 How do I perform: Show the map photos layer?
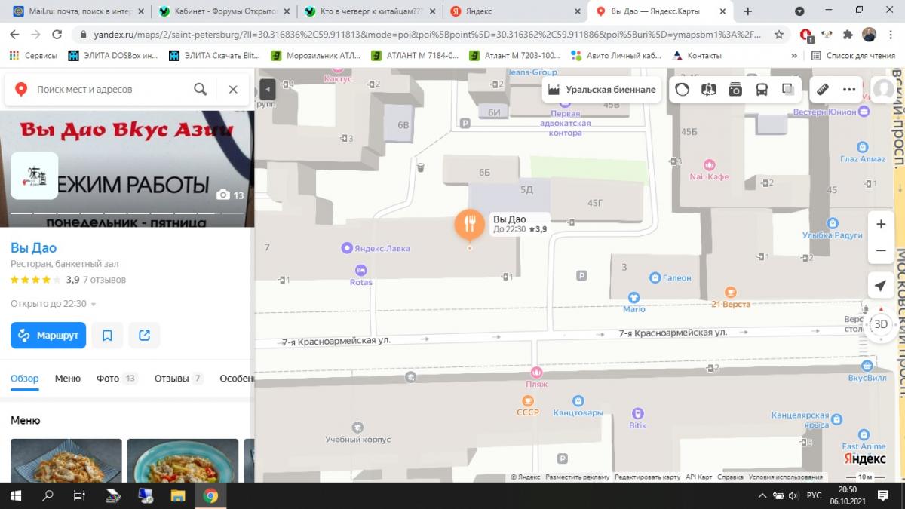point(735,89)
